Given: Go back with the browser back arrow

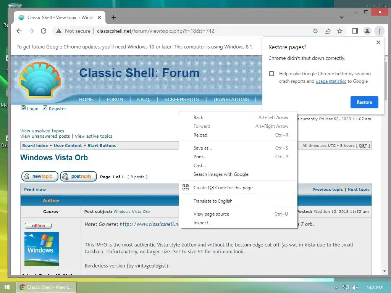Looking at the screenshot, I should (x=19, y=31).
